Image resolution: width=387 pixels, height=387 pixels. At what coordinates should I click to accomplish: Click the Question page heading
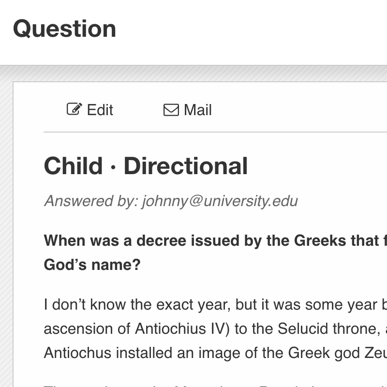click(64, 29)
